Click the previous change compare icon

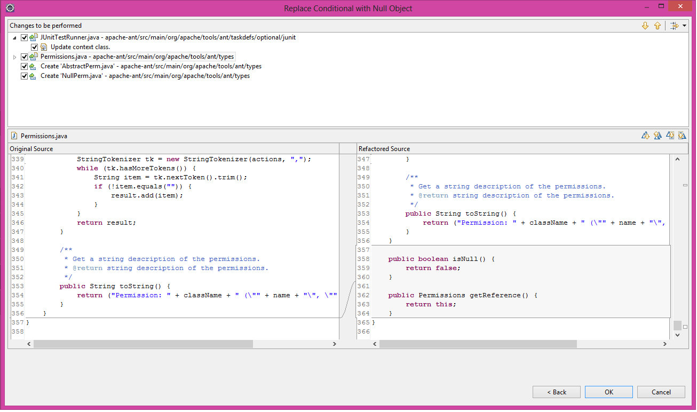tap(682, 136)
